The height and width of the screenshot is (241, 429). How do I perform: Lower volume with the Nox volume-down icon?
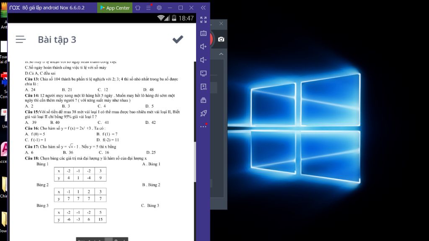click(x=203, y=60)
